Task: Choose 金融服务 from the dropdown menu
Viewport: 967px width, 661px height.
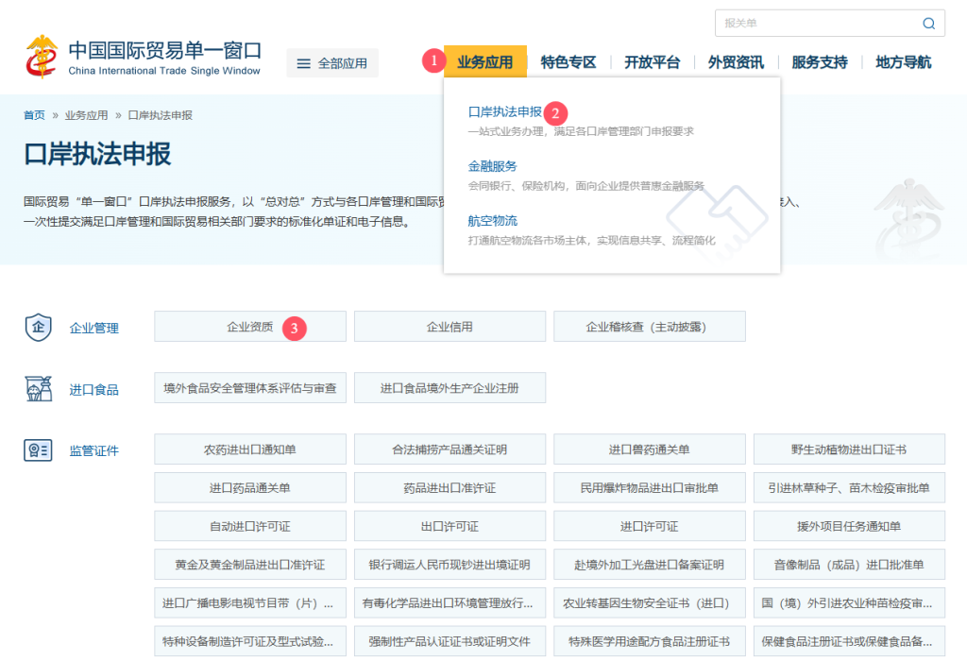Action: pos(493,166)
